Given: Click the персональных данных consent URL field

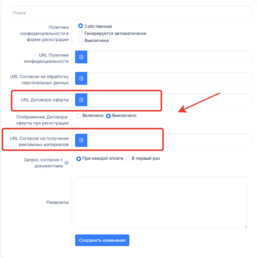Looking at the screenshot, I should tap(169, 79).
